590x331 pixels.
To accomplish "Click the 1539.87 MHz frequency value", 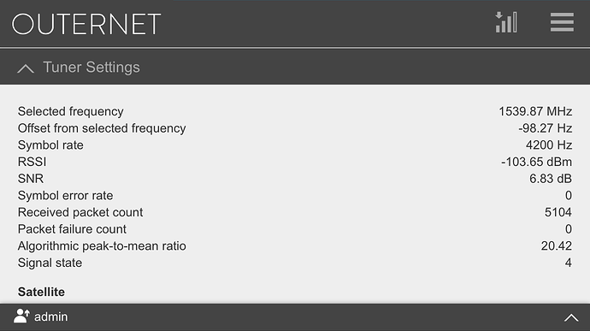I will (x=535, y=111).
